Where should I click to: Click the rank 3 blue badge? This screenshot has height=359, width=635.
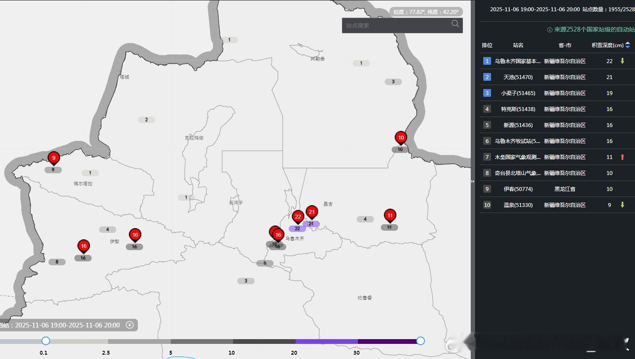487,93
